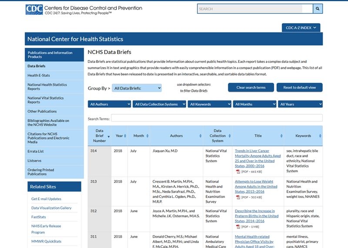Click PDF icon under Liver Cancer Mortality title
348x248 pixels.
pyautogui.click(x=238, y=171)
